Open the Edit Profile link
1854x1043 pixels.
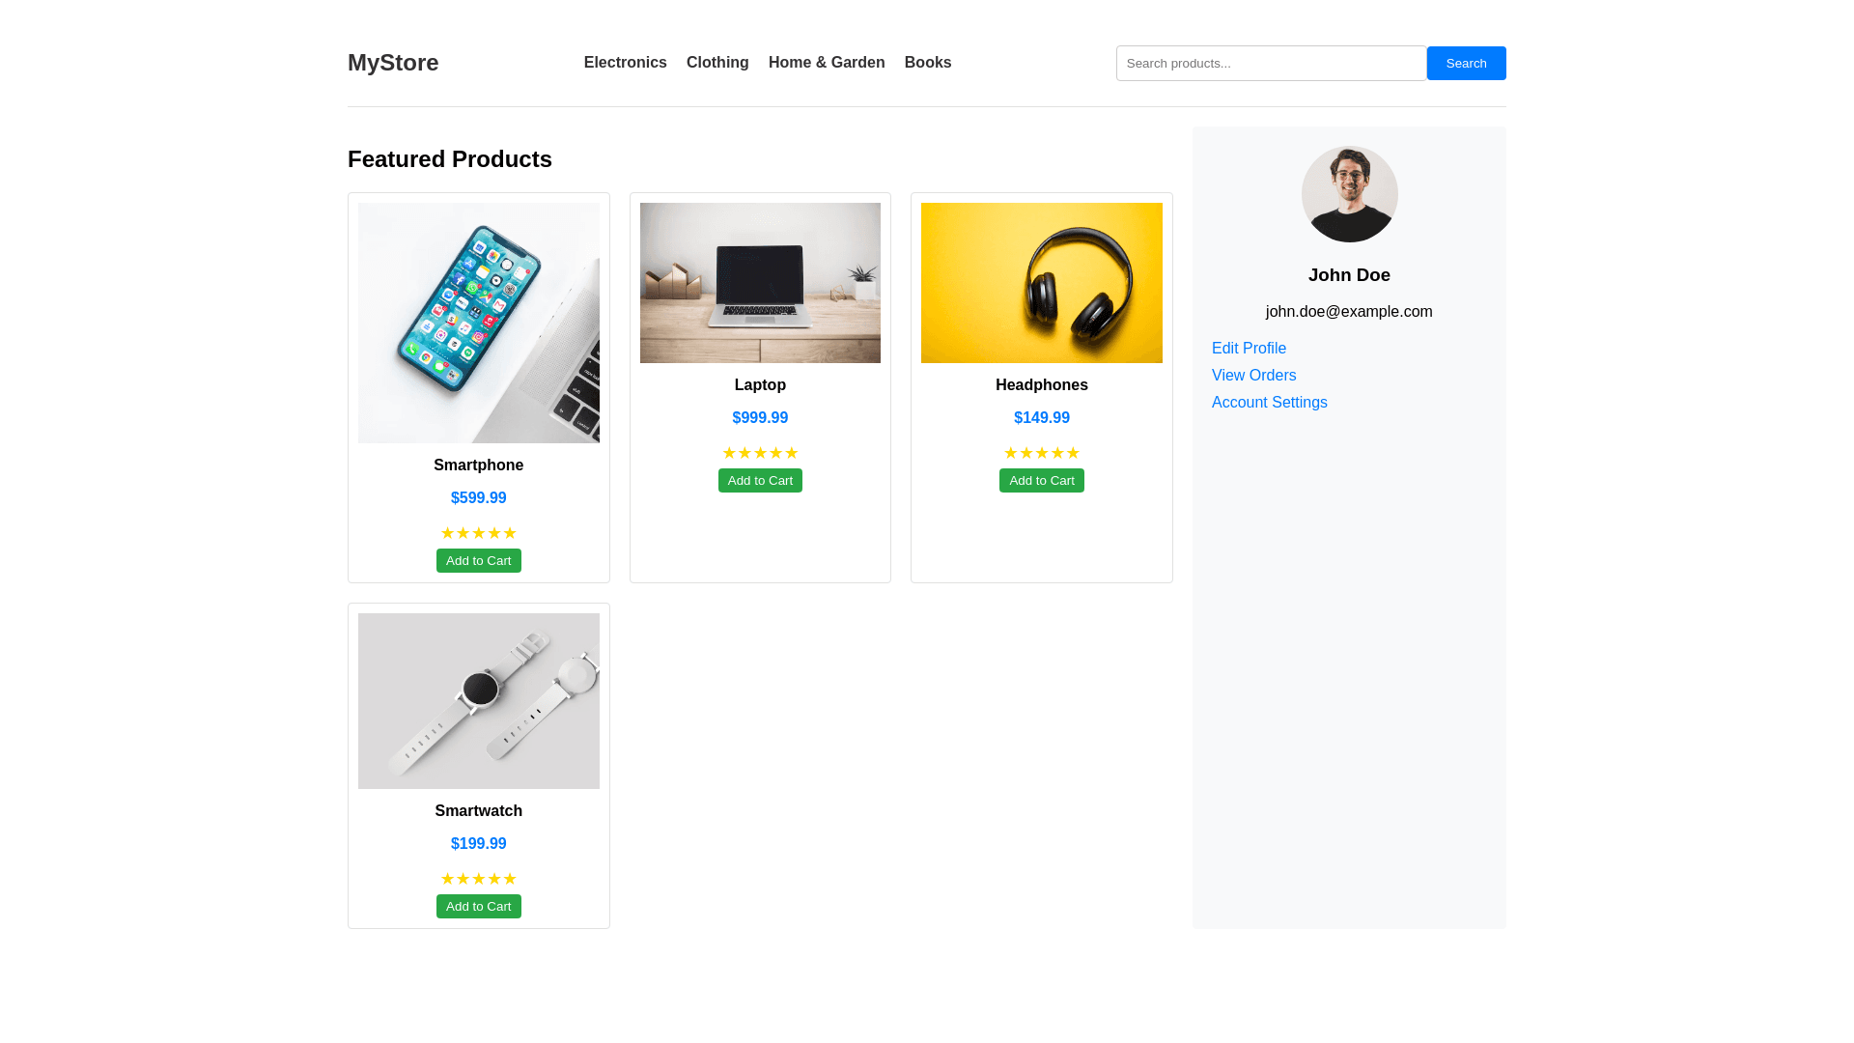[1249, 349]
